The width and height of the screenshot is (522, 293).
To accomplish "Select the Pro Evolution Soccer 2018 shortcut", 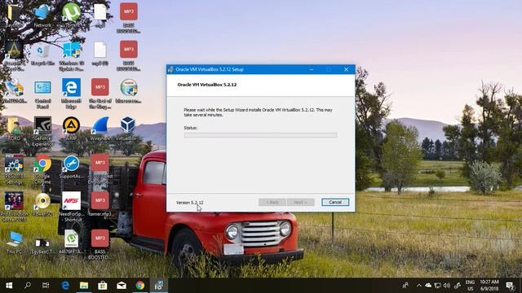I will coord(14,207).
